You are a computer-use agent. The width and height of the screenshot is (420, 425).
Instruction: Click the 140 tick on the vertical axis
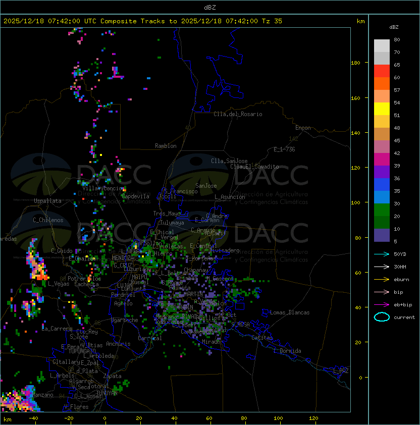point(355,133)
